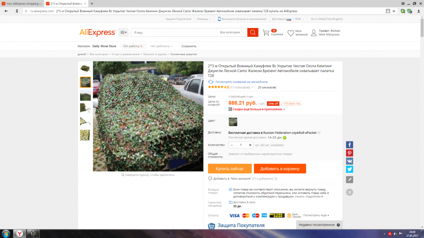The image size is (424, 238).
Task: Open the 'Все категории' search category dropdown
Action: pos(232,33)
